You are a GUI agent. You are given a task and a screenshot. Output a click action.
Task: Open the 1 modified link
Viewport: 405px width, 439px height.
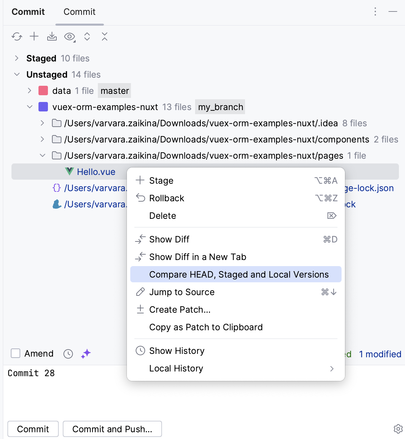(380, 354)
